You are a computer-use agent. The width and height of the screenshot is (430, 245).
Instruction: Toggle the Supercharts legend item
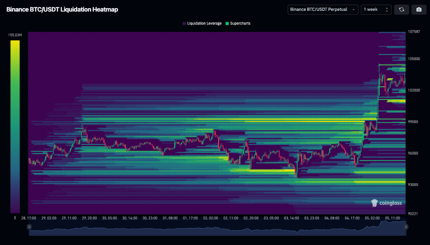[x=238, y=24]
